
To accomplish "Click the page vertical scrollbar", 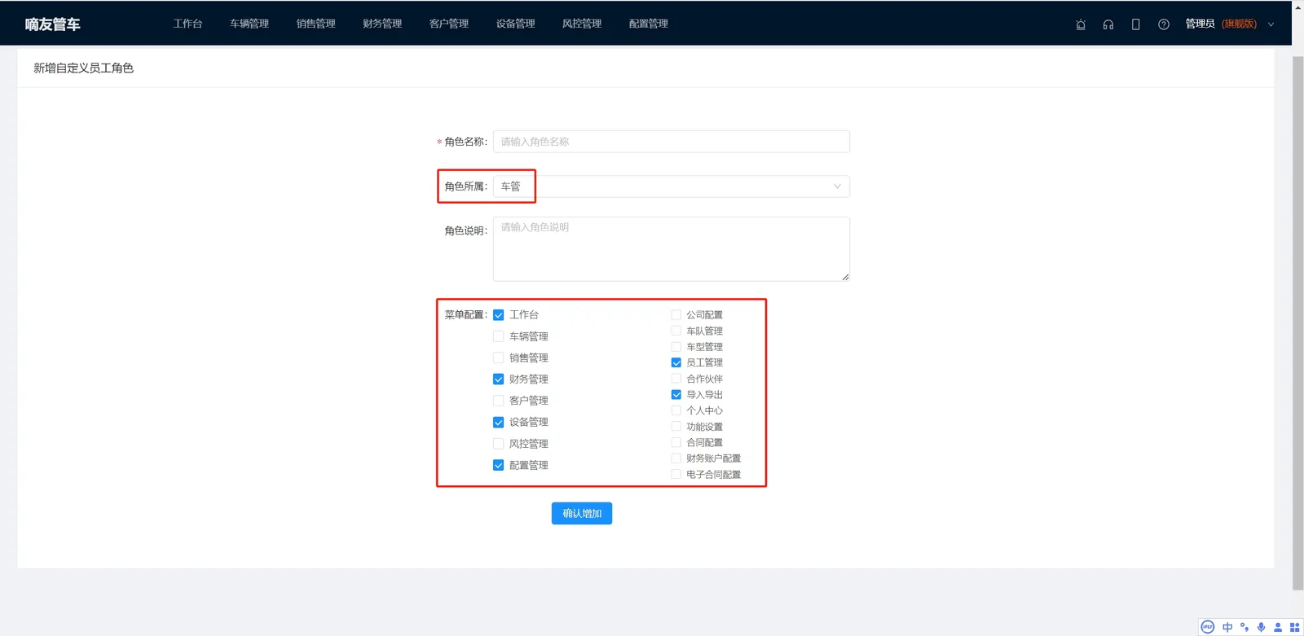I will (1297, 322).
